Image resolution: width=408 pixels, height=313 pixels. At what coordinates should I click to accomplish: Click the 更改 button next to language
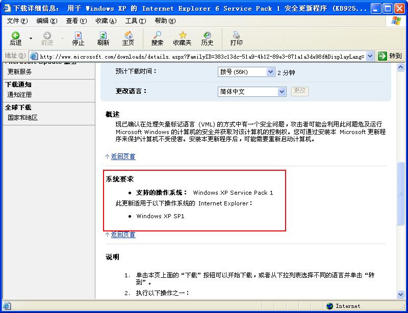click(300, 91)
